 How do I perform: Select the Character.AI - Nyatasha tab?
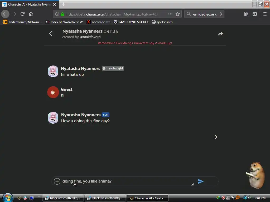click(x=30, y=4)
